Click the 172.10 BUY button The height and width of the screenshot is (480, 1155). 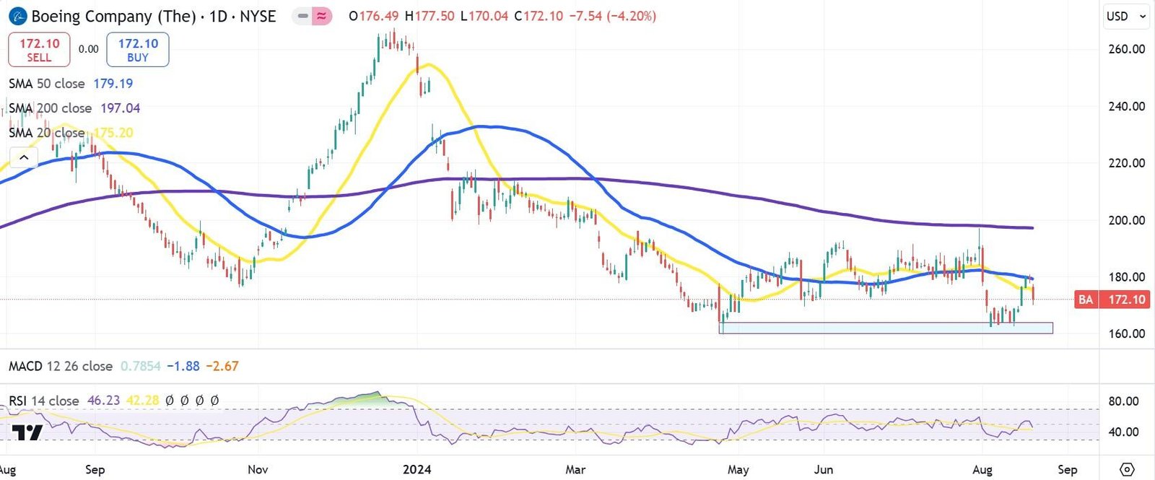pos(138,50)
